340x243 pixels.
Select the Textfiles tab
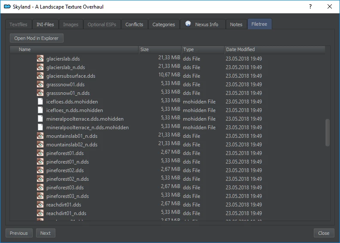point(18,24)
